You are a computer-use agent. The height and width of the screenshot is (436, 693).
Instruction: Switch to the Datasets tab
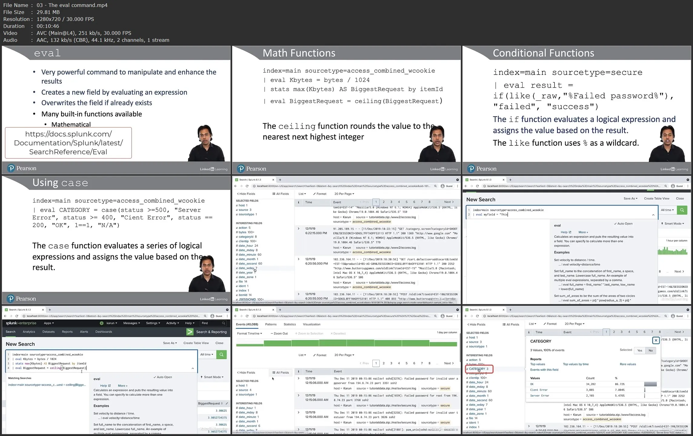point(48,332)
